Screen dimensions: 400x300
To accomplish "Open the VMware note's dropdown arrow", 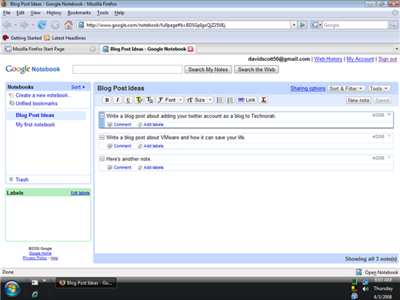I will (389, 136).
